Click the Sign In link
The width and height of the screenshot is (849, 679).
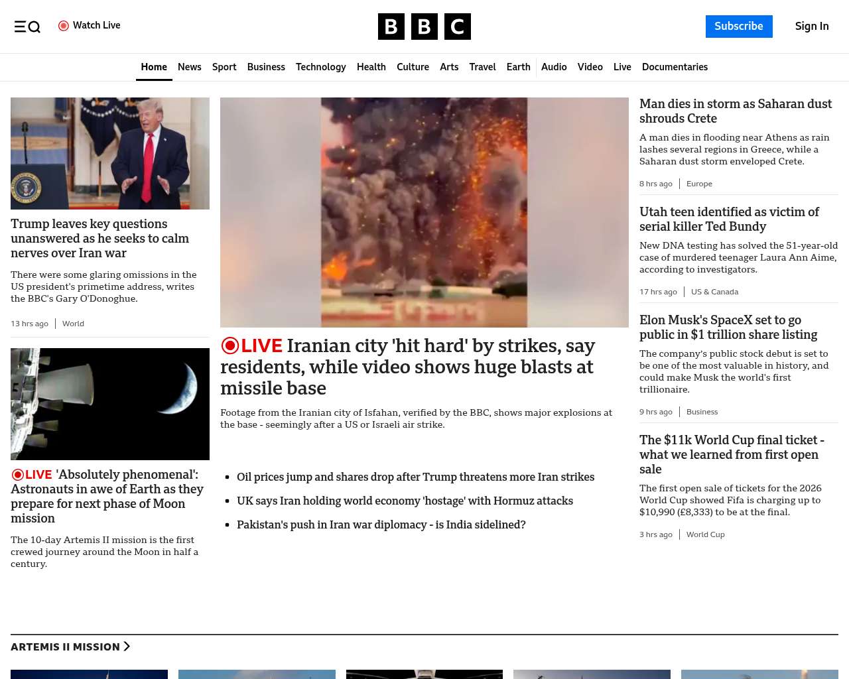(811, 27)
